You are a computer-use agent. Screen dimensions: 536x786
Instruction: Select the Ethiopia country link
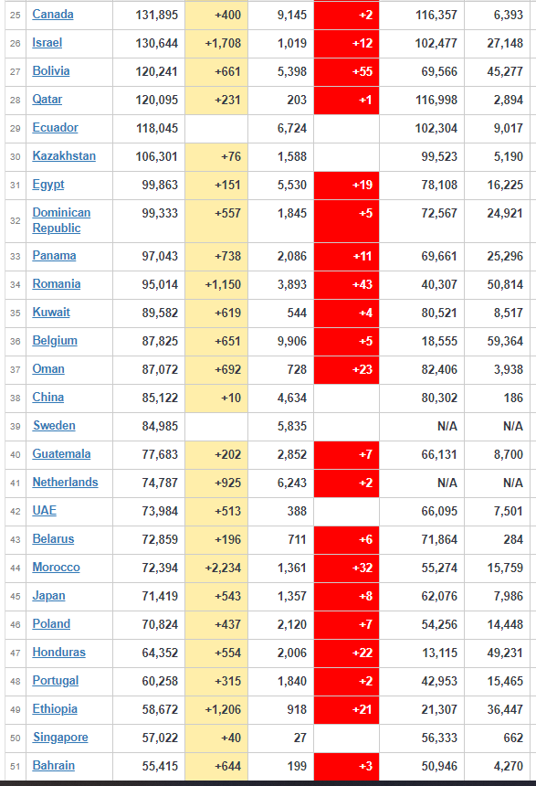[55, 709]
